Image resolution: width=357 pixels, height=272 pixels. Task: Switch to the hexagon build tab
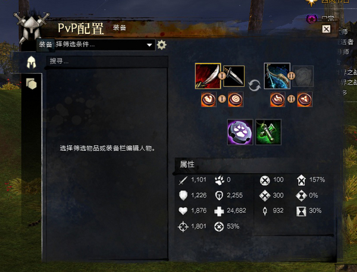coord(31,83)
